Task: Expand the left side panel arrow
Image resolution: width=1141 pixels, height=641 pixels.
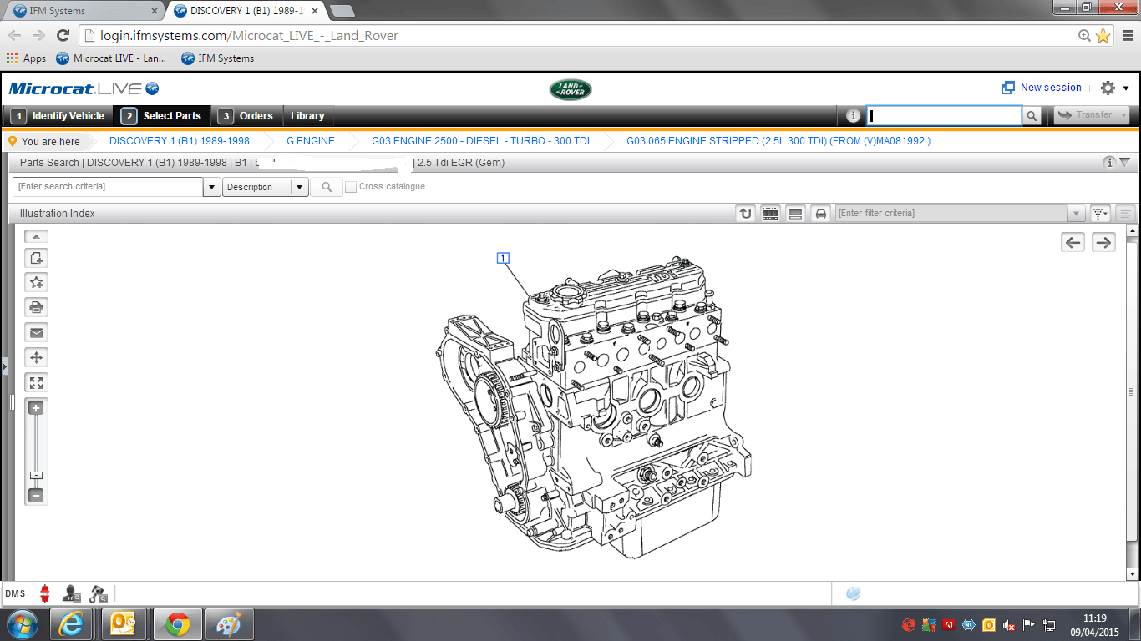Action: tap(4, 366)
